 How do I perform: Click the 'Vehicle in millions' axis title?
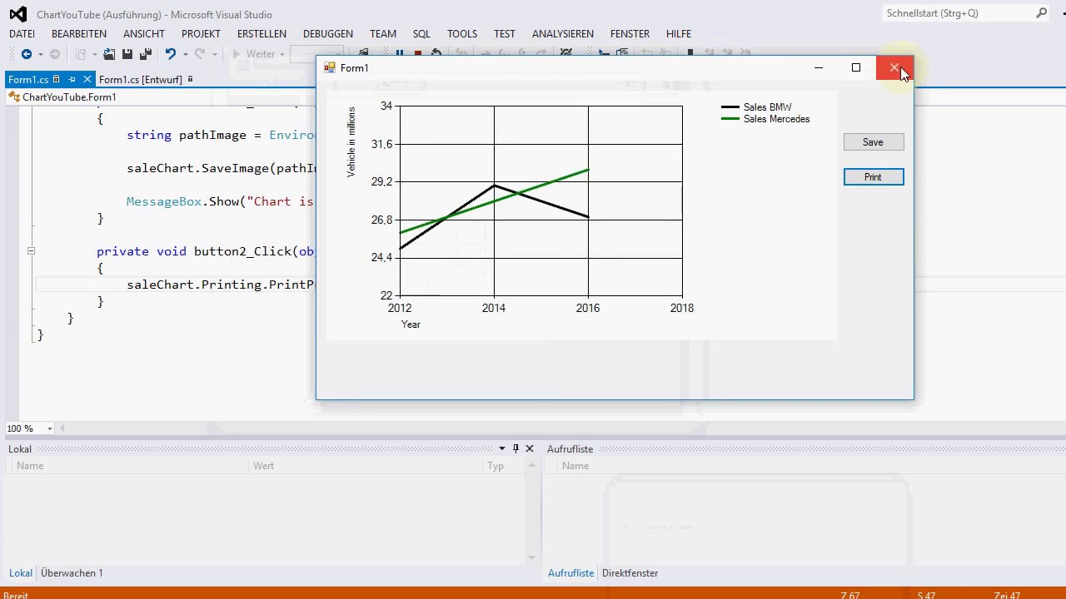pos(351,142)
